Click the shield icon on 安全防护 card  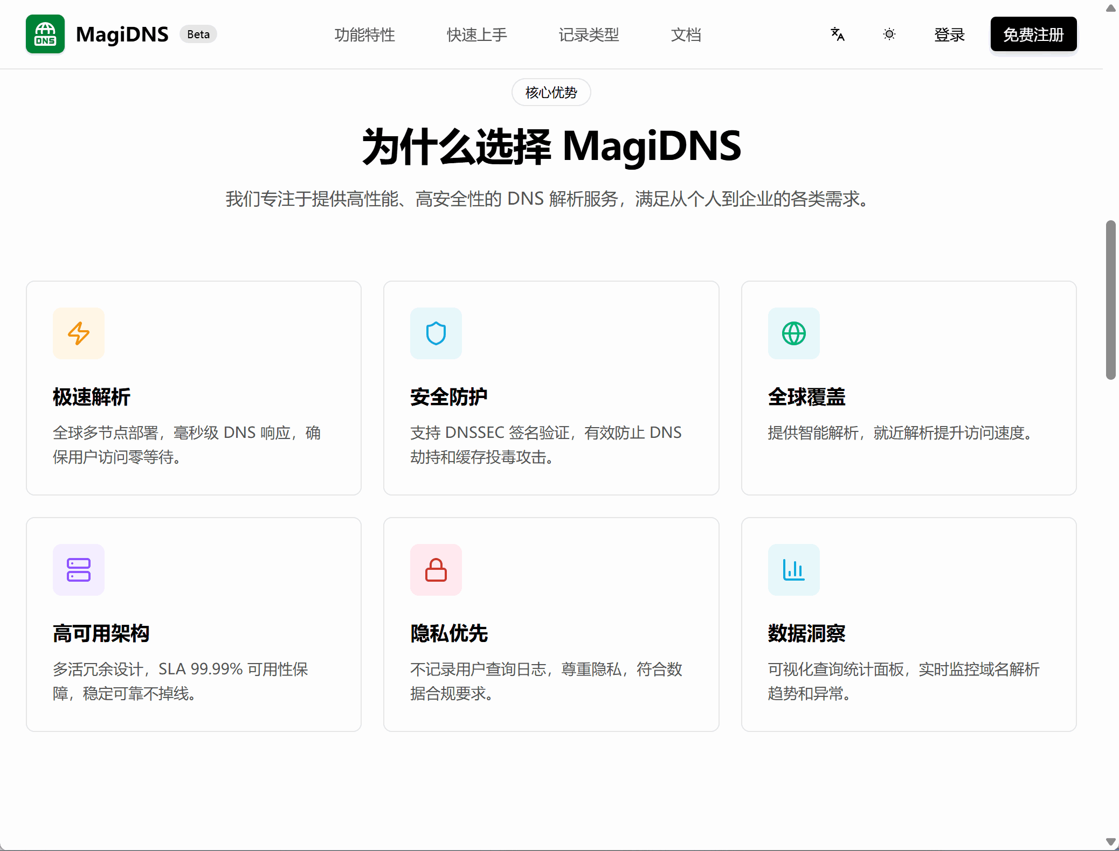(436, 333)
